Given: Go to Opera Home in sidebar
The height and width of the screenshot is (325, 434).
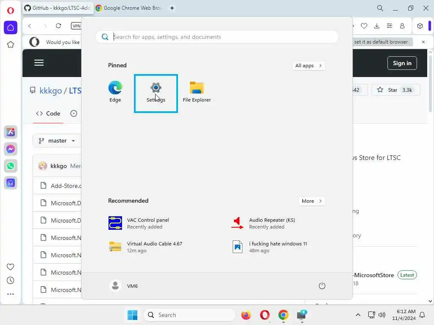Looking at the screenshot, I should click(11, 28).
